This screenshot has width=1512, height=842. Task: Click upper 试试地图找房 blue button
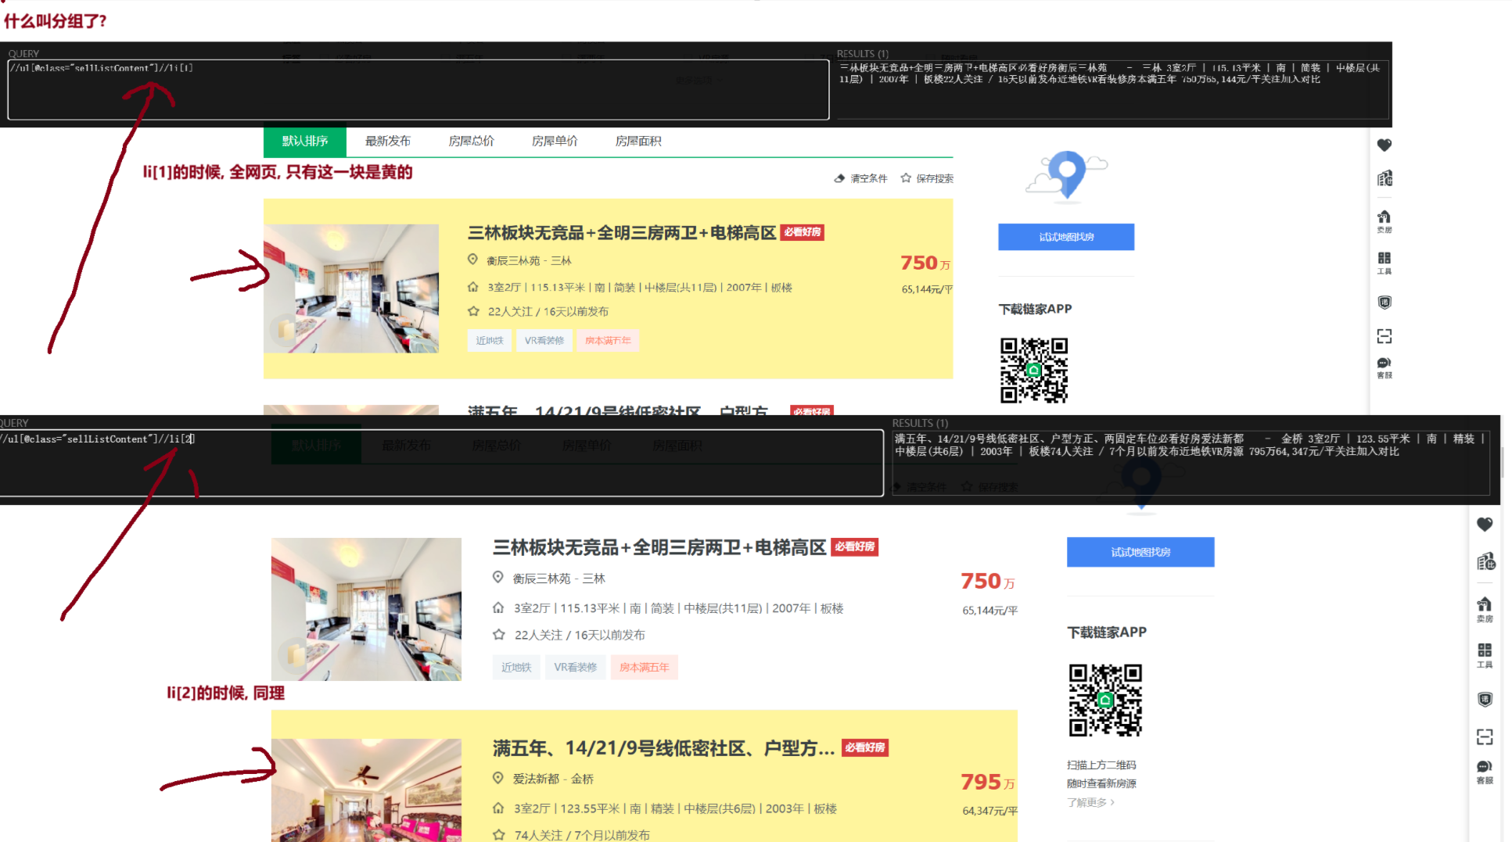(1065, 237)
